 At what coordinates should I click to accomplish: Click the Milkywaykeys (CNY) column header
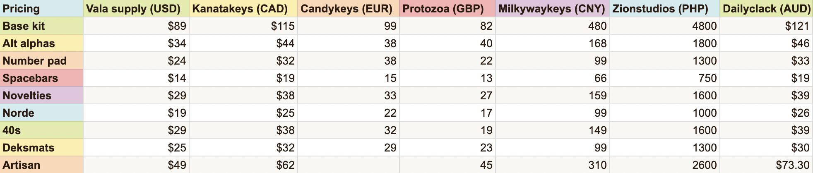pos(553,9)
